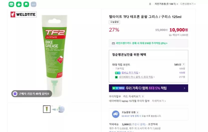
Task: Click help icon beside 카드 자세히보기
Action: 143,96
